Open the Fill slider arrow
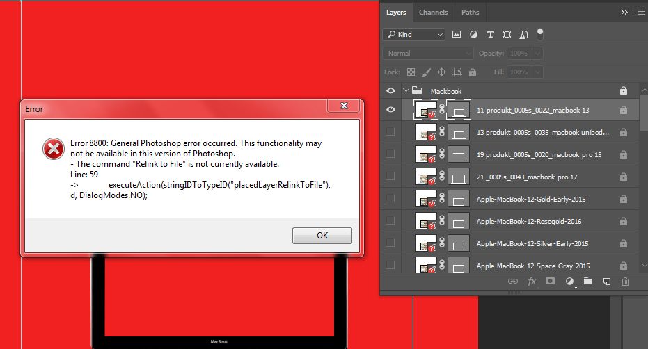 (x=537, y=72)
